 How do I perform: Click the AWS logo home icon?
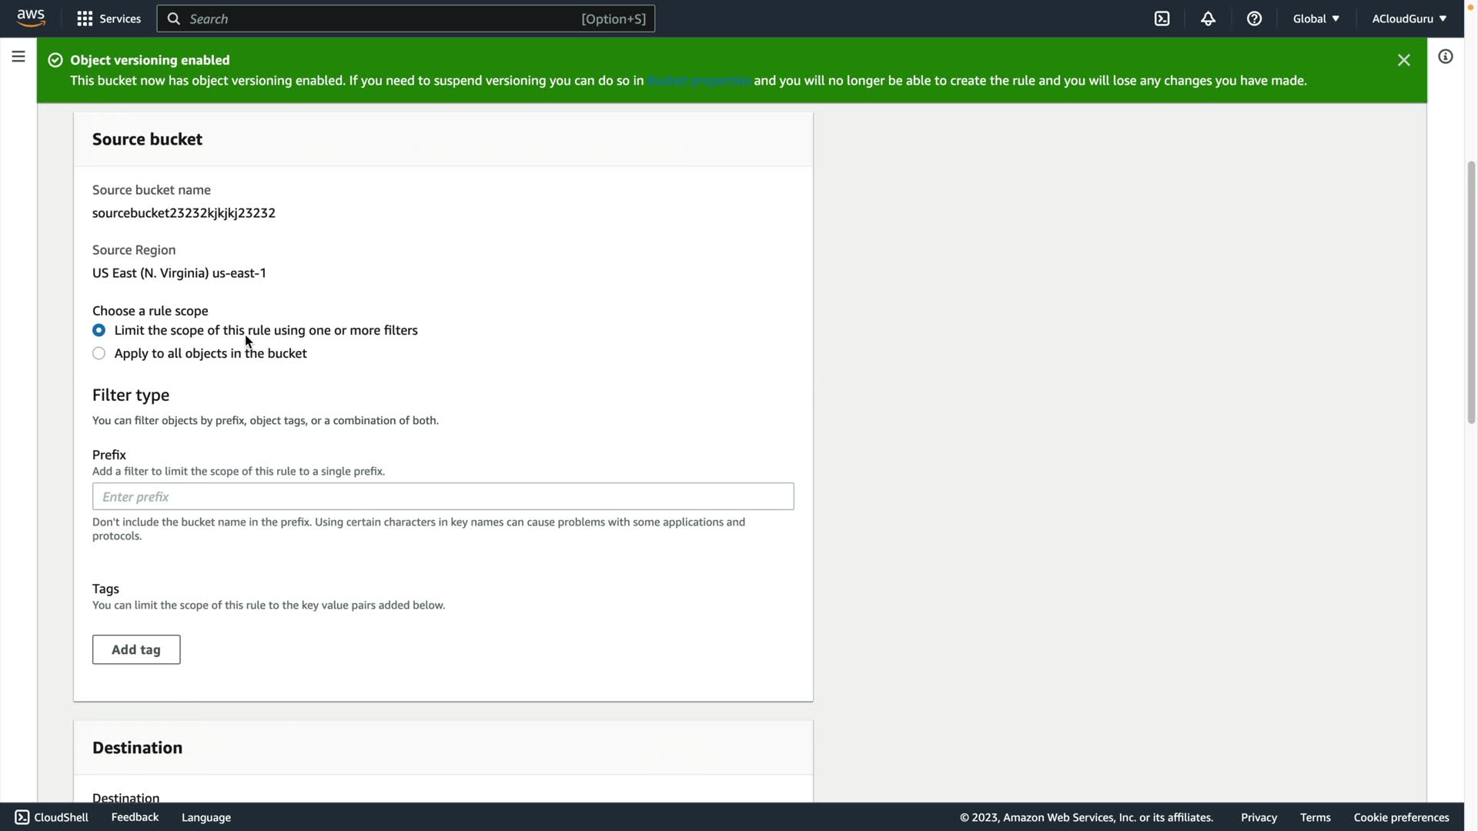click(31, 18)
